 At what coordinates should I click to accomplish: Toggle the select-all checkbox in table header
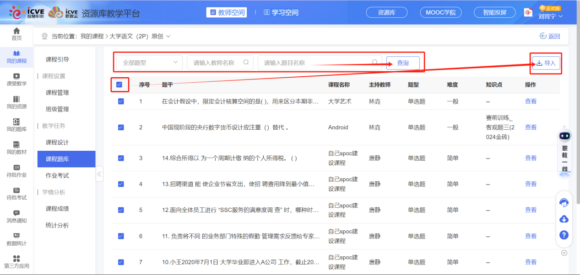click(x=119, y=85)
